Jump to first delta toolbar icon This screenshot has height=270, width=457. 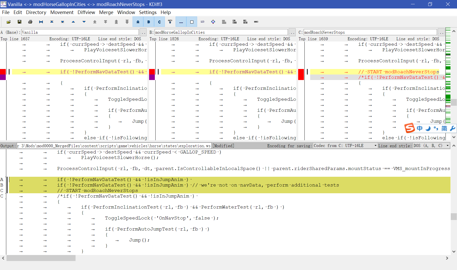pos(52,22)
